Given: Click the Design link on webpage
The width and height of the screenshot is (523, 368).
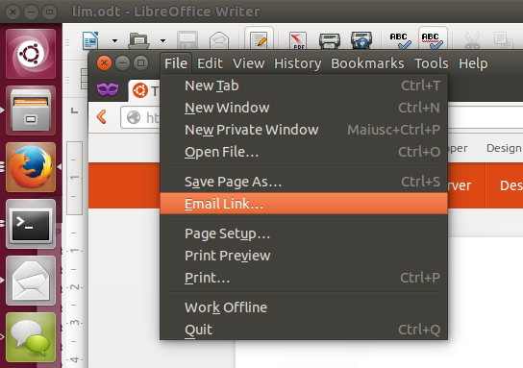Looking at the screenshot, I should (x=504, y=148).
